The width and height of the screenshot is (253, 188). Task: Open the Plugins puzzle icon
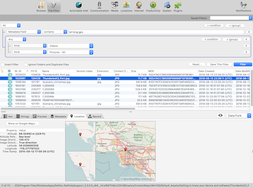pos(178,7)
